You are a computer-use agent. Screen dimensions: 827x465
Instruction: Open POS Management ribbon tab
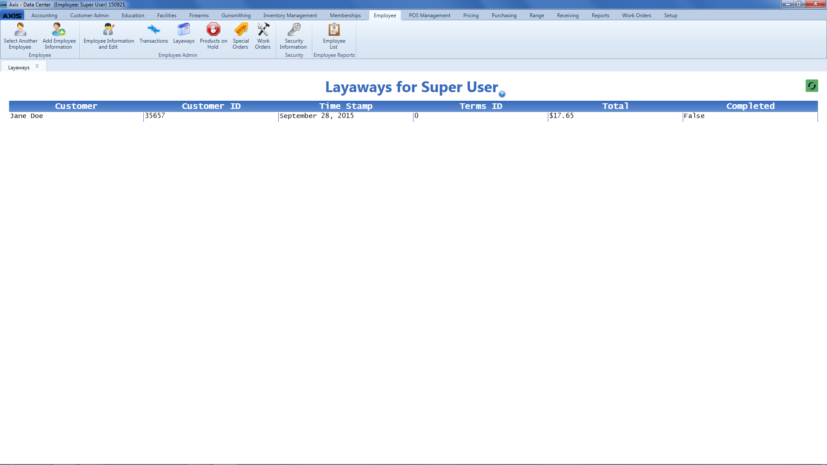point(430,15)
